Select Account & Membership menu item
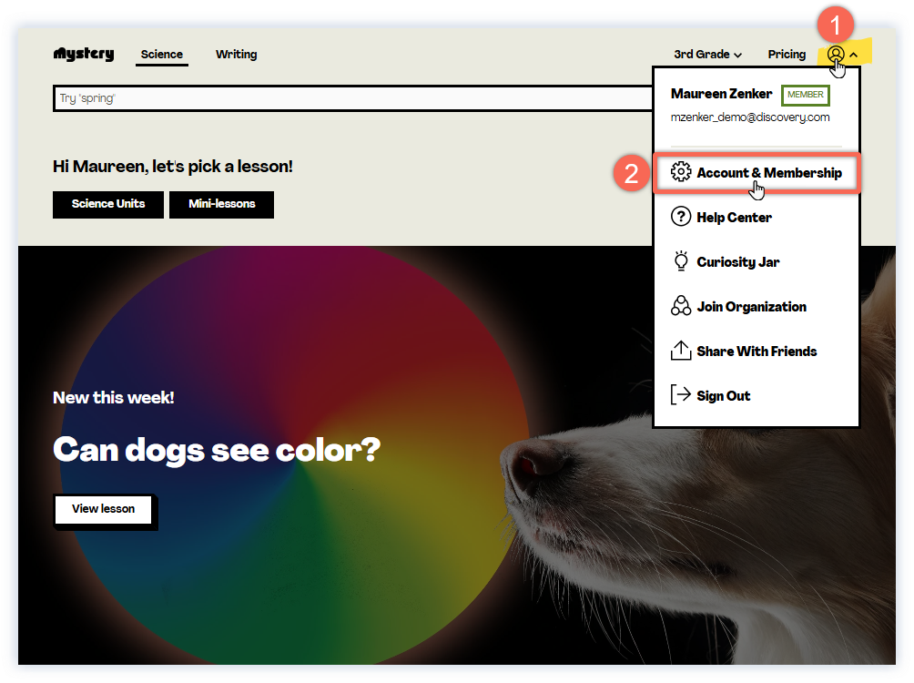 [x=756, y=173]
